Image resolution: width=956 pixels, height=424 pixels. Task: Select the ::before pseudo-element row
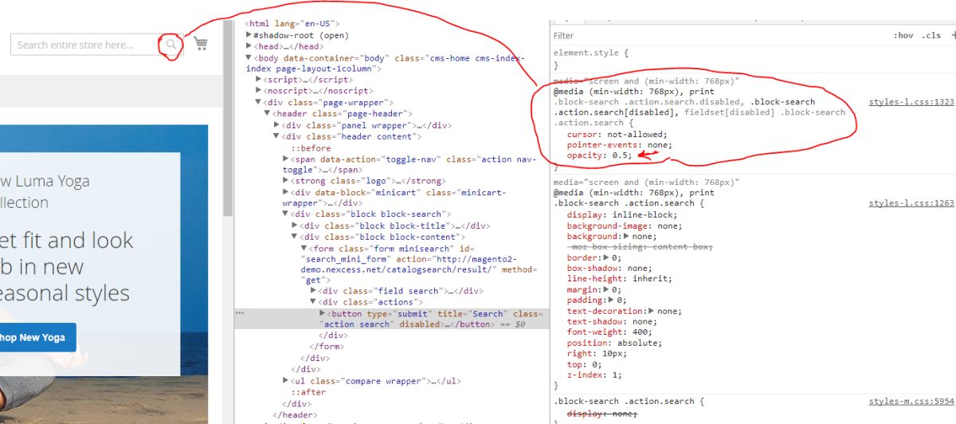311,147
